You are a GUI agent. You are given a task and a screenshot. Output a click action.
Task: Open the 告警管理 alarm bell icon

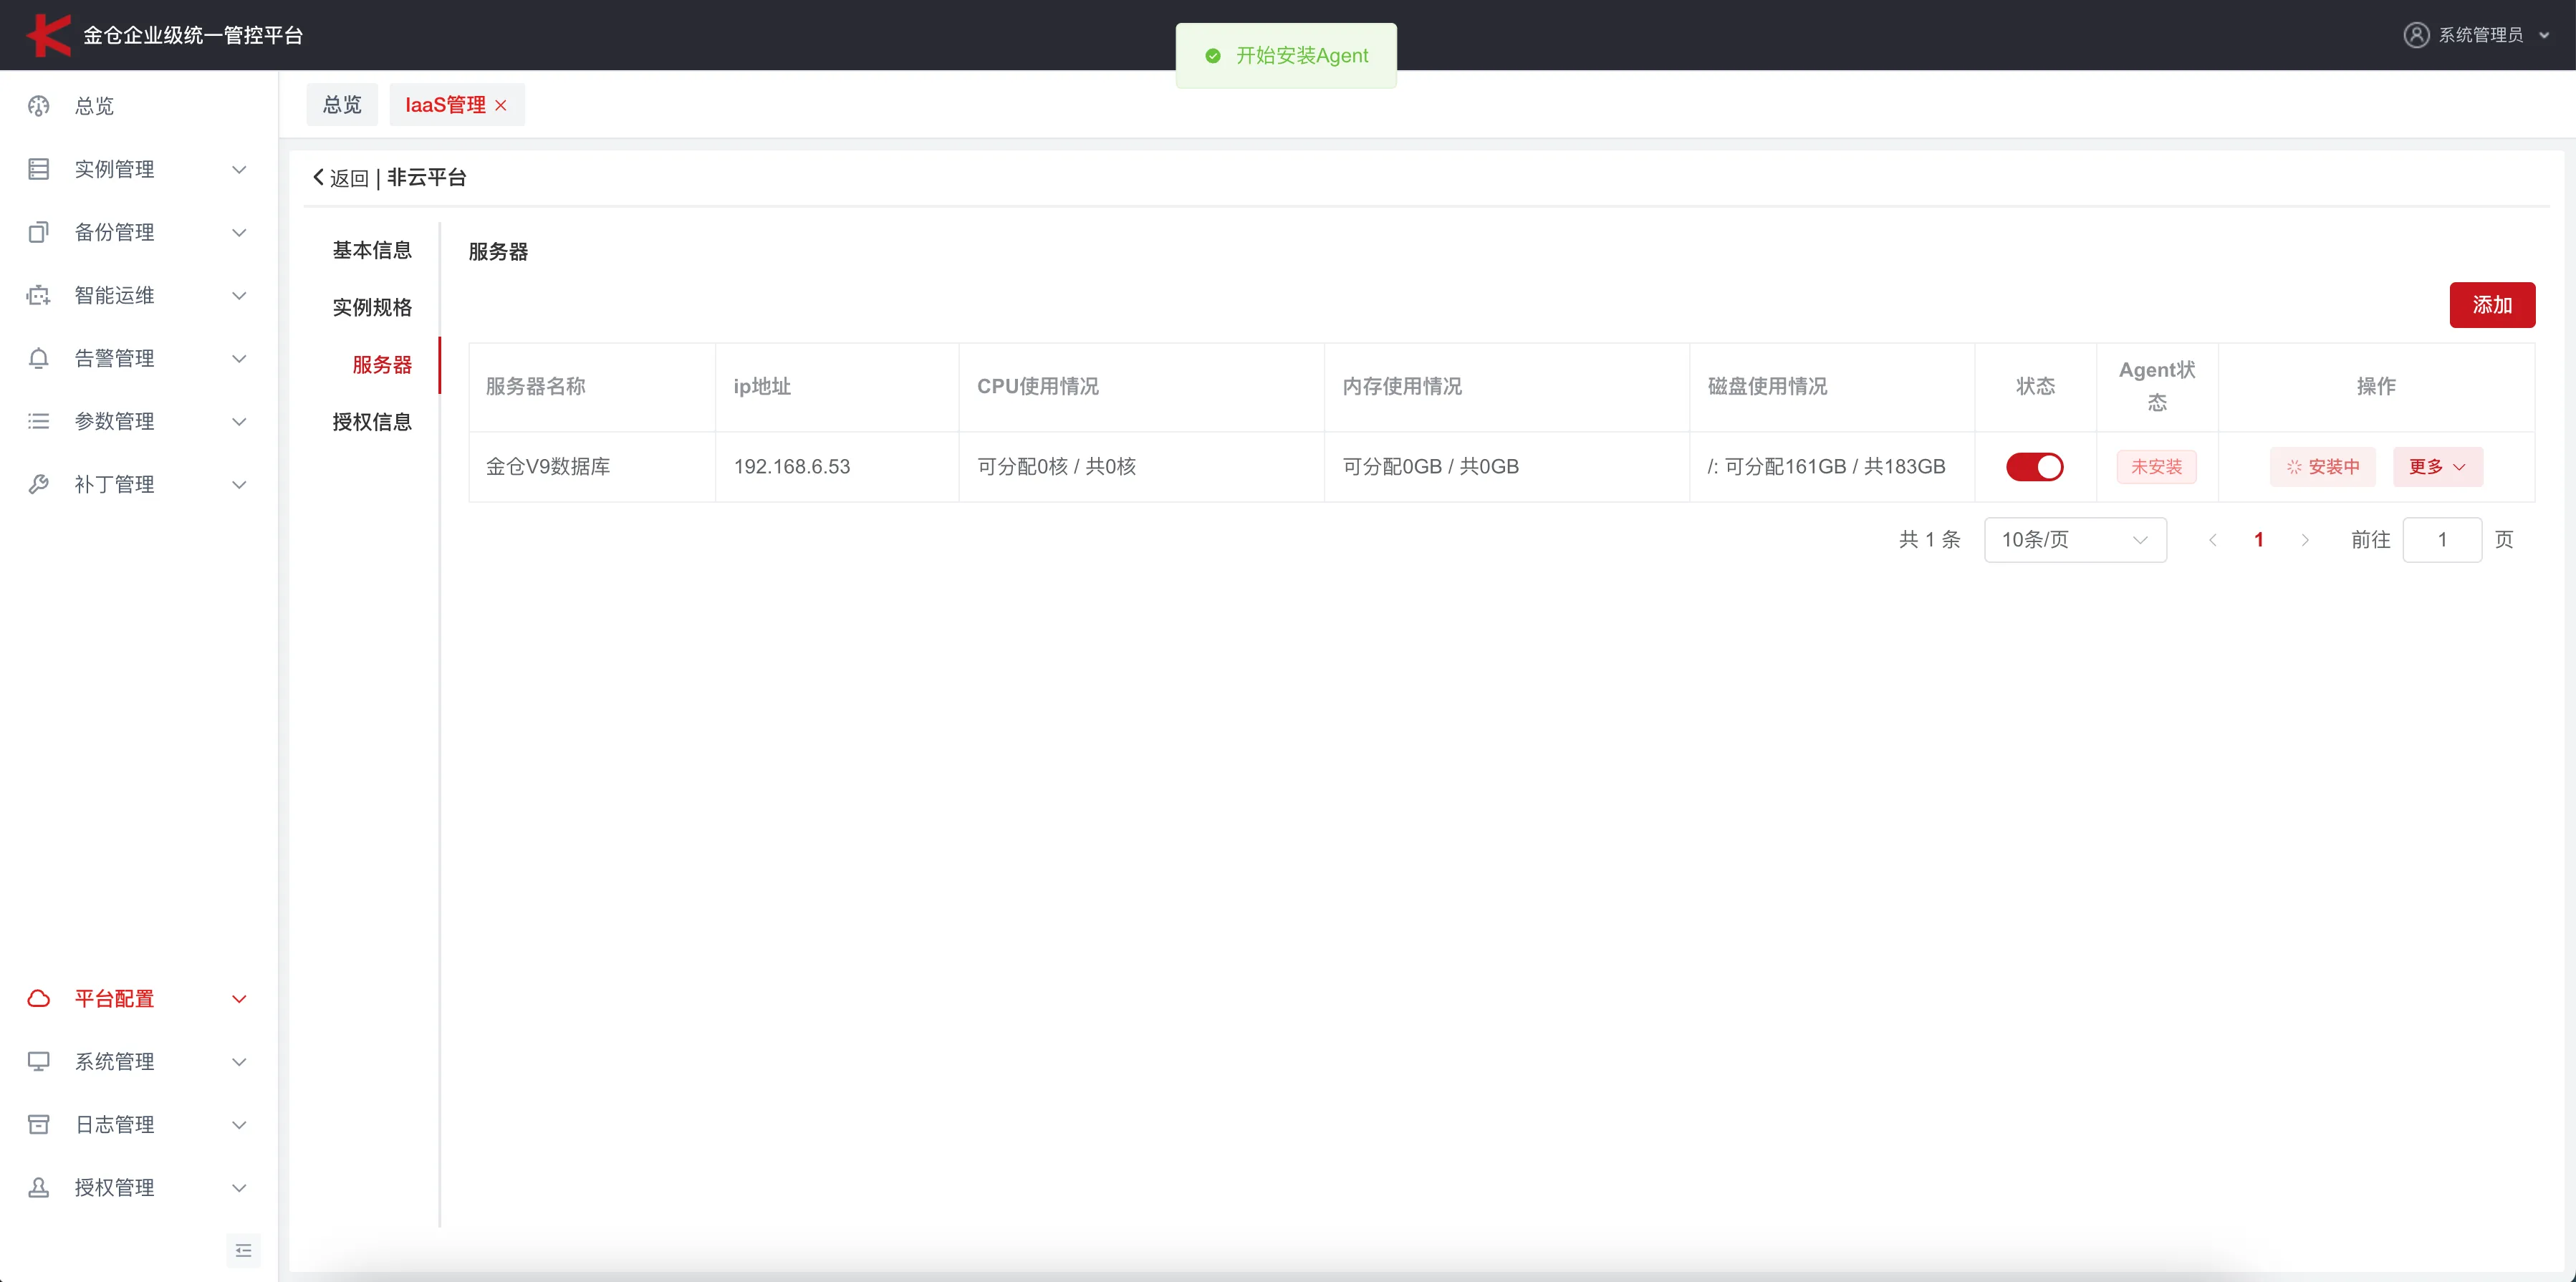[38, 357]
